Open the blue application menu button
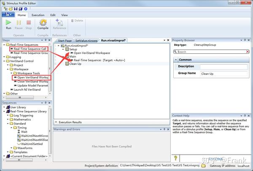The image size is (253, 171). coord(8,15)
